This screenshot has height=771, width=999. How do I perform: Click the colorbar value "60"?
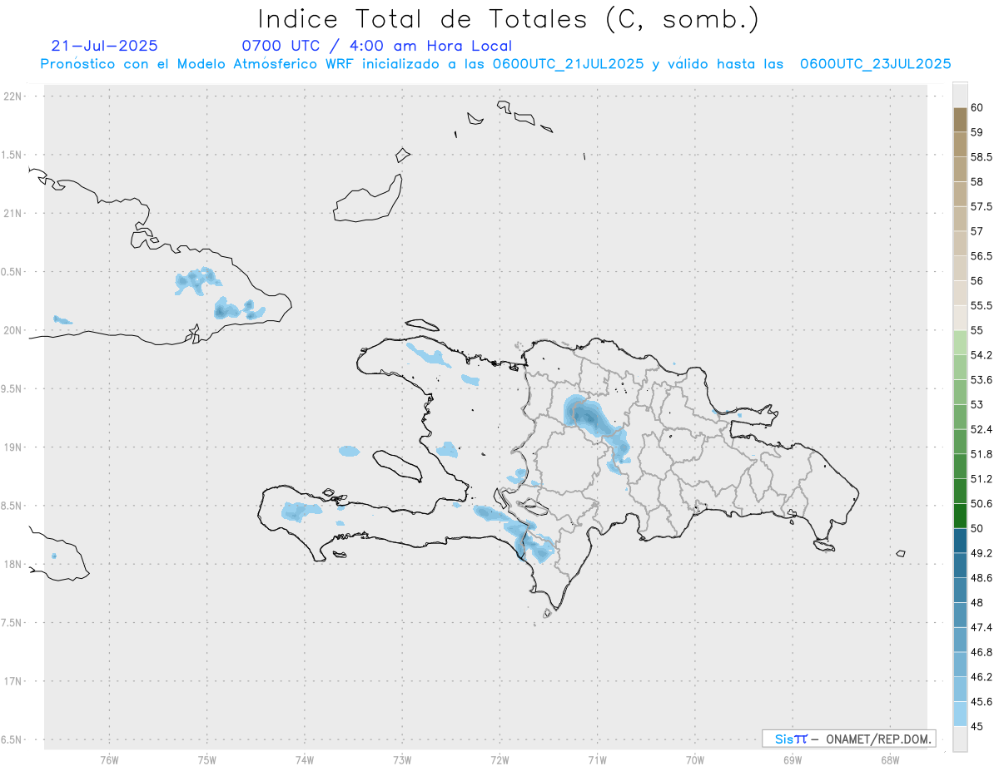[x=977, y=107]
